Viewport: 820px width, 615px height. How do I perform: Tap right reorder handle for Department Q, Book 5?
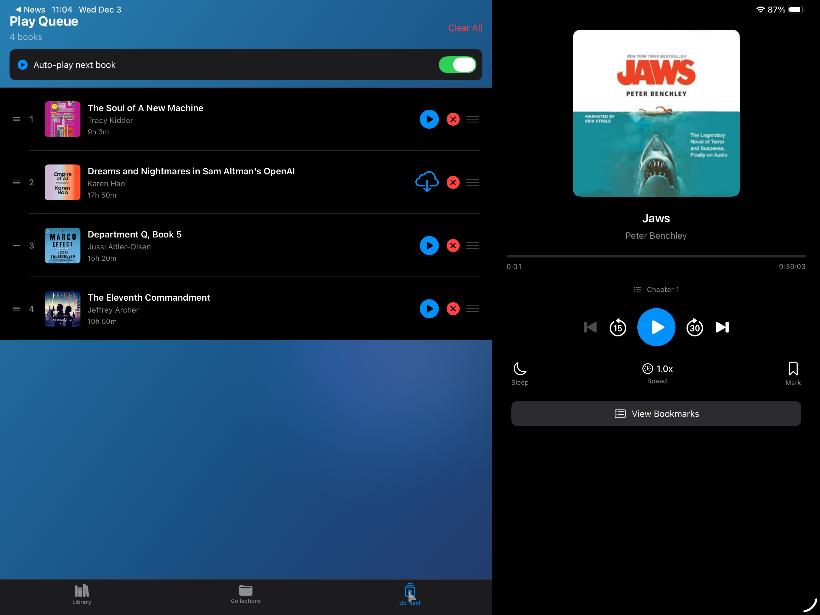tap(473, 246)
